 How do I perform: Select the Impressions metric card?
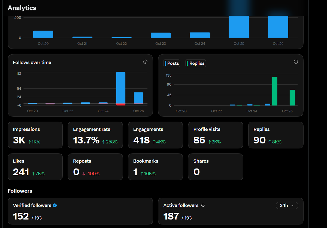pos(35,135)
